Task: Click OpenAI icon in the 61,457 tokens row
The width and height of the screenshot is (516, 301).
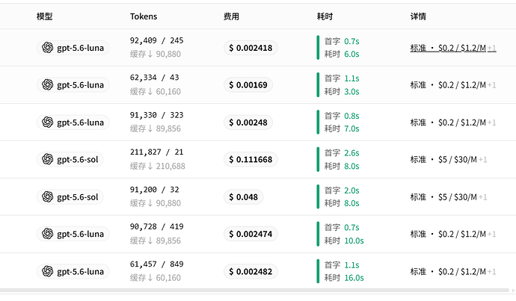Action: (47, 271)
